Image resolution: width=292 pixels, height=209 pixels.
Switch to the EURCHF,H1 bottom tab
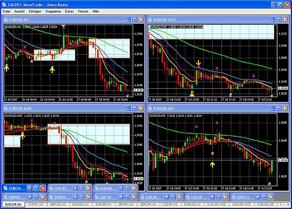pos(13,204)
